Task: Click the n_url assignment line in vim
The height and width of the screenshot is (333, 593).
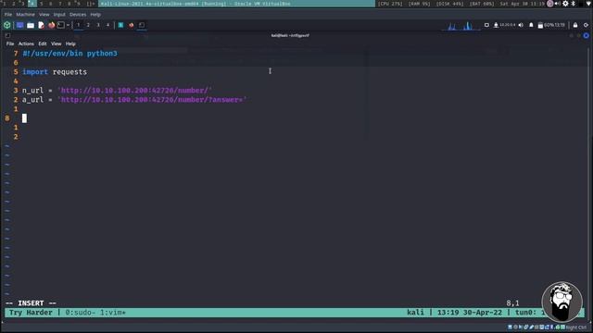Action: (x=118, y=91)
